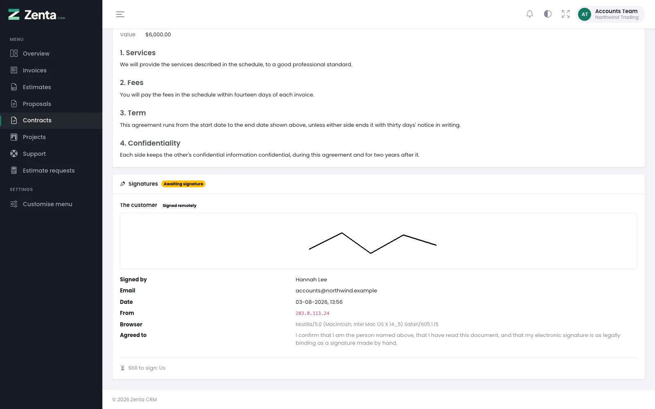Click the email accounts@northwind.example
Viewport: 655px width, 409px height.
tap(336, 291)
